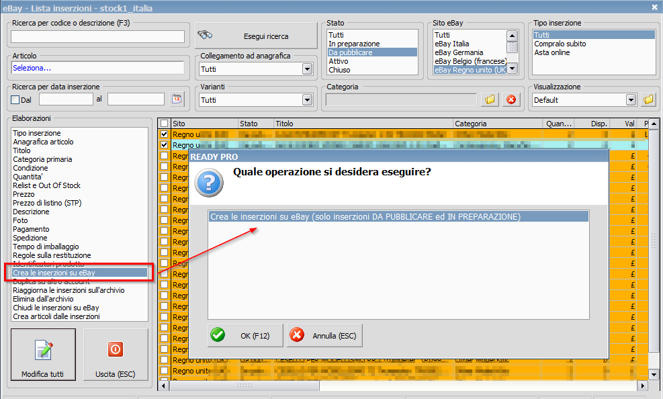This screenshot has height=399, width=663.
Task: Click the horizontal scrollbar thumb
Action: click(245, 386)
